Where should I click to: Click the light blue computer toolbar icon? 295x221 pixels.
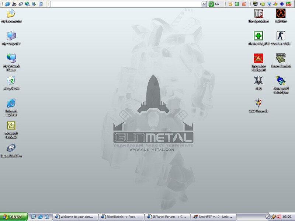[269, 4]
